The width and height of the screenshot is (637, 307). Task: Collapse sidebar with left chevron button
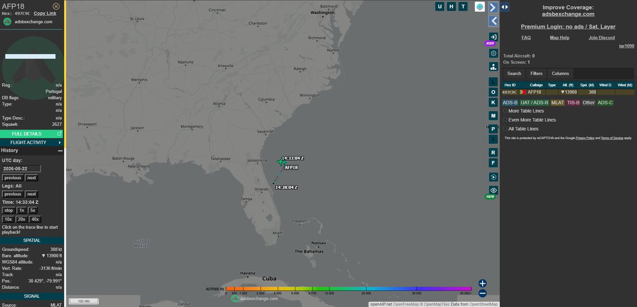(x=493, y=21)
